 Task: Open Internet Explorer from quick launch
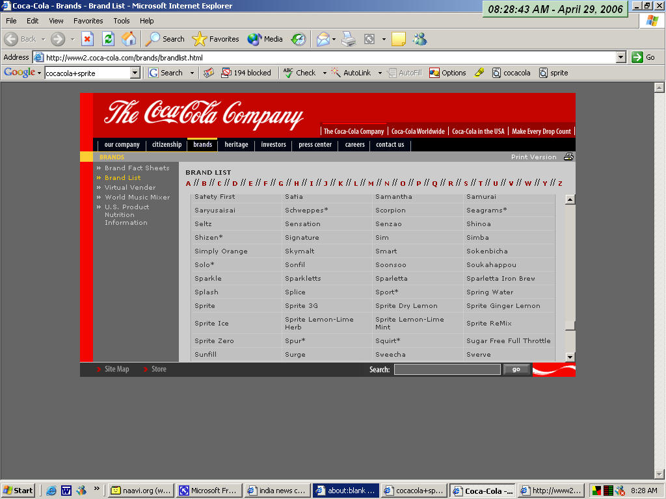tap(51, 491)
